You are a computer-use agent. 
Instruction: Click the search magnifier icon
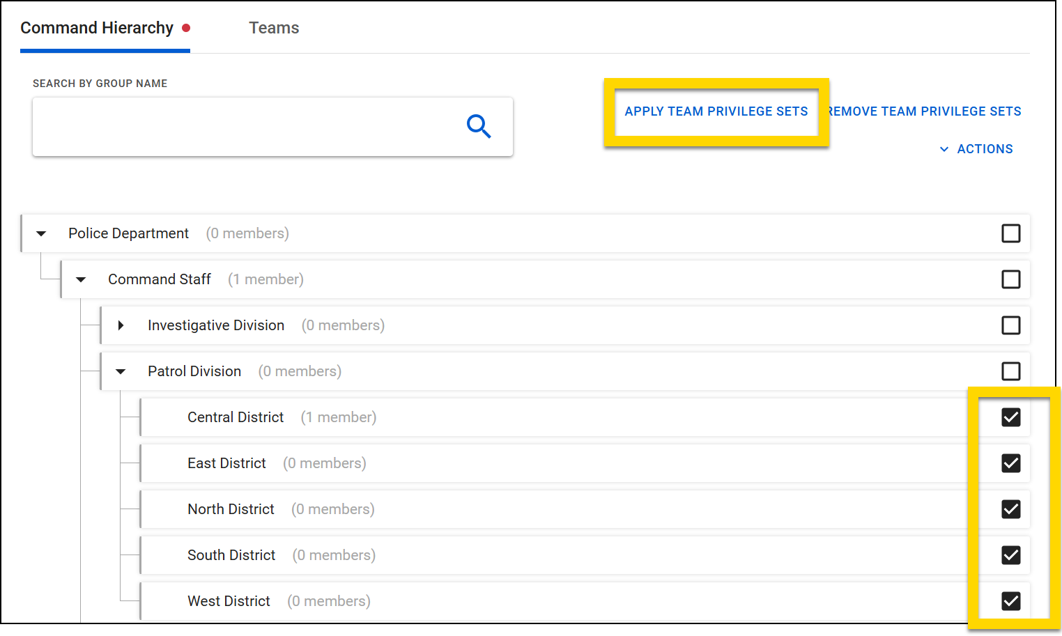(479, 127)
